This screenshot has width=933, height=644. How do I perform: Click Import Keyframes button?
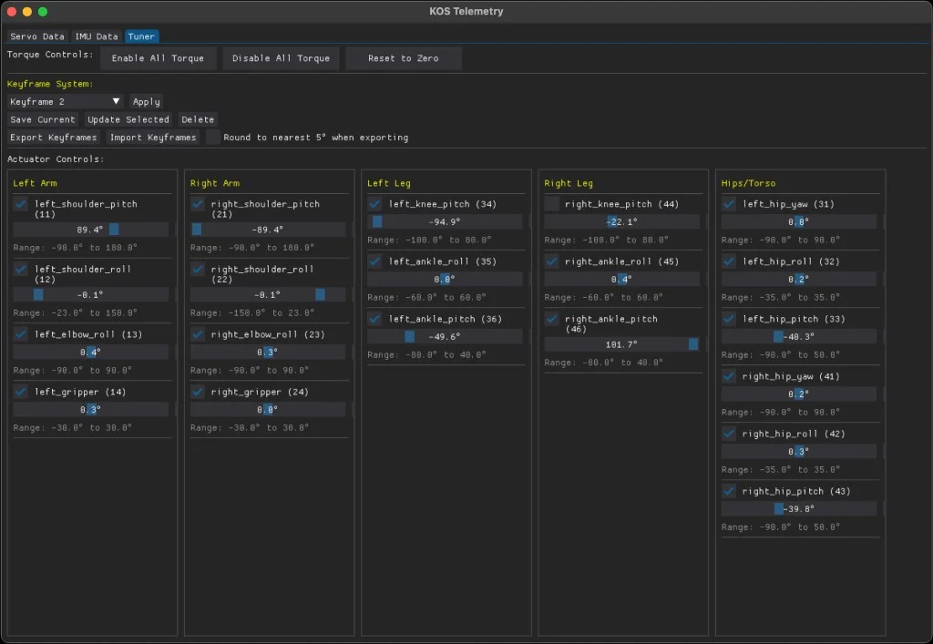point(153,138)
